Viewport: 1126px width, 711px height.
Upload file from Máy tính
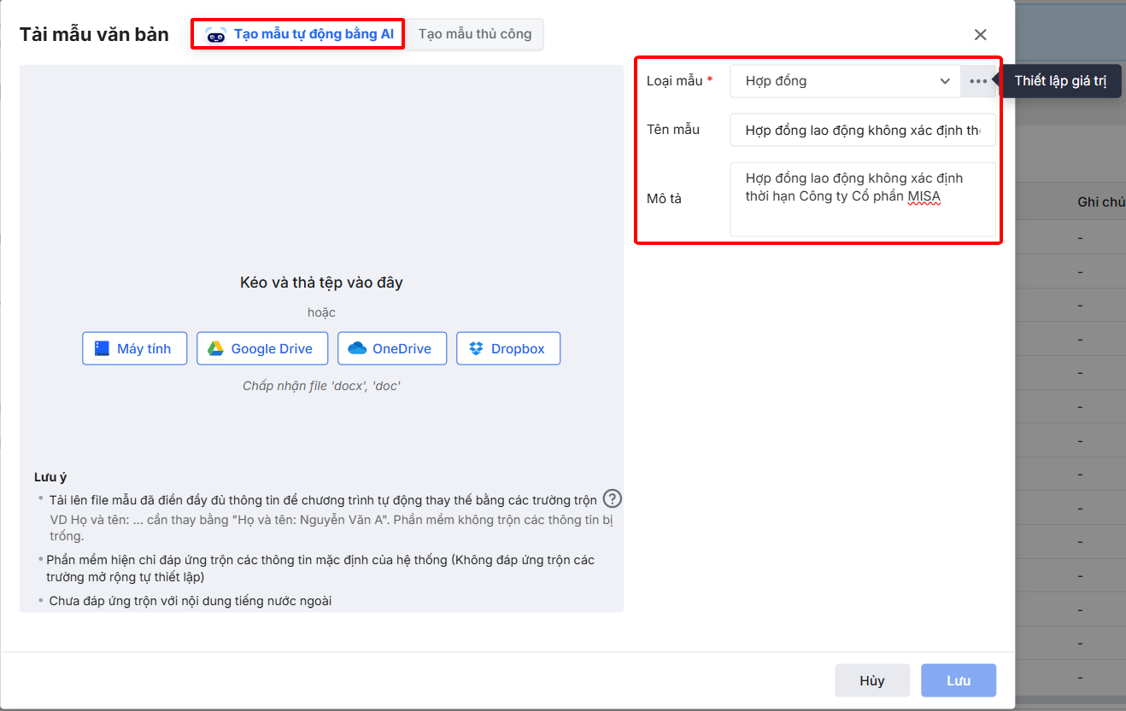tap(135, 348)
